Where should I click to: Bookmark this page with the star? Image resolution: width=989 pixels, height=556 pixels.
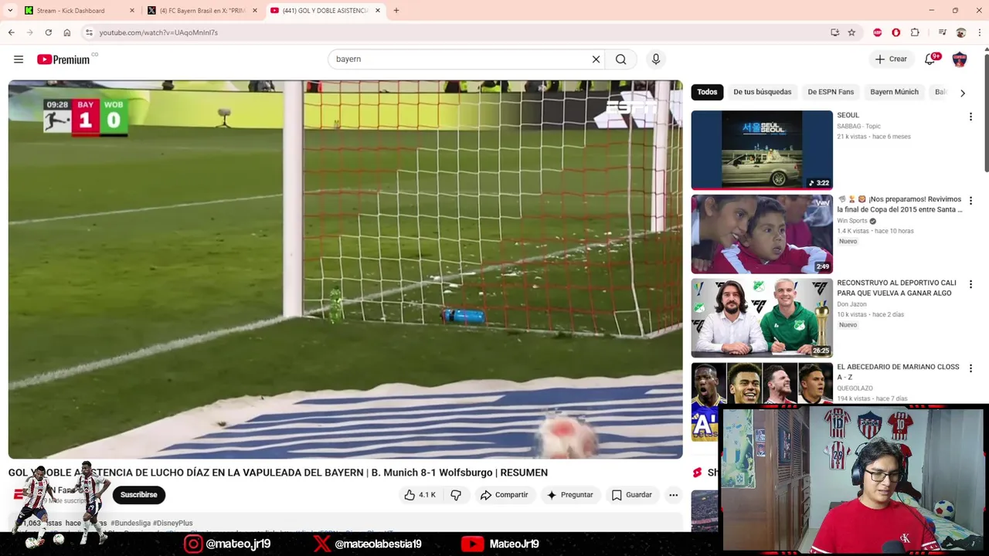coord(851,32)
